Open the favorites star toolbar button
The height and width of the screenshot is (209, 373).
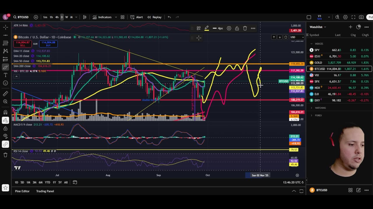[6, 188]
